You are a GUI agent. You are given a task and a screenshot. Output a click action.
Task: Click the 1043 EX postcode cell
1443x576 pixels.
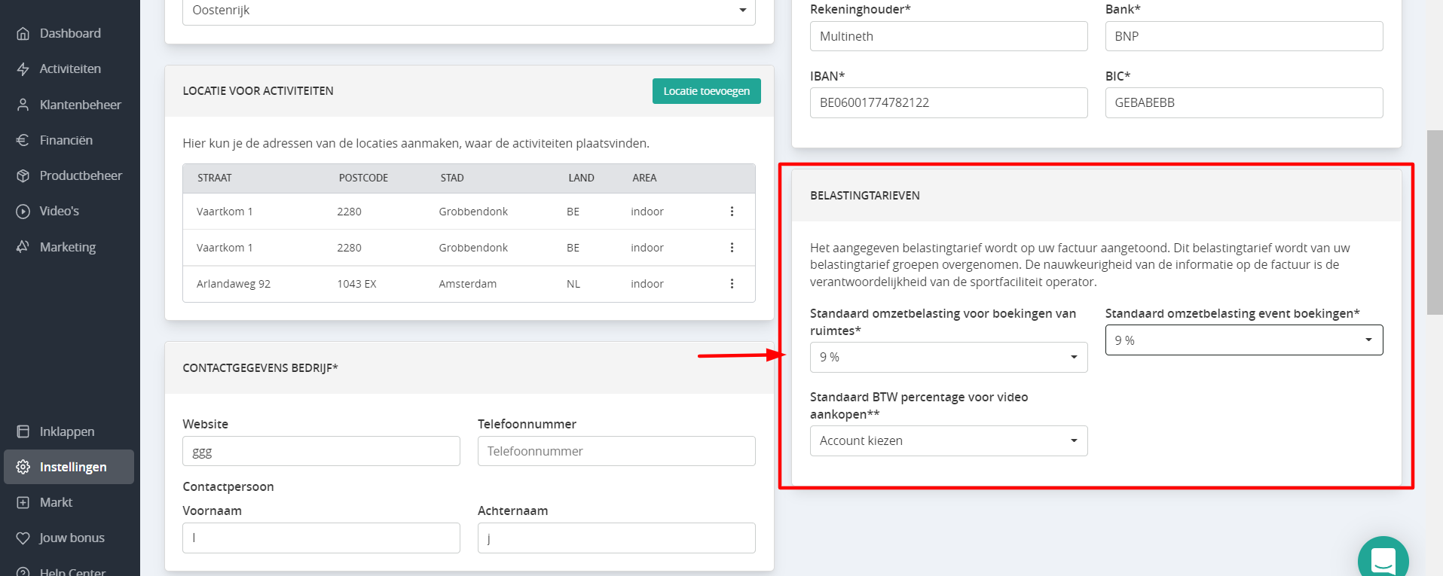356,284
